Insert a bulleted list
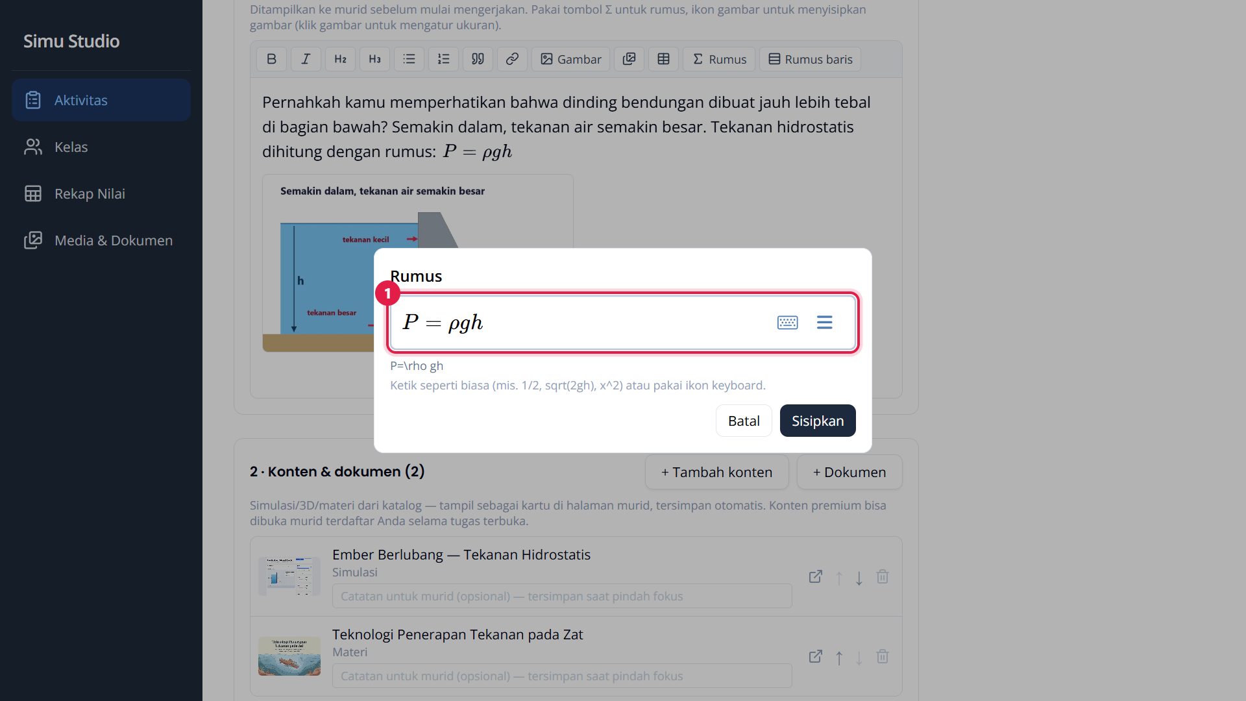Image resolution: width=1246 pixels, height=701 pixels. tap(409, 59)
